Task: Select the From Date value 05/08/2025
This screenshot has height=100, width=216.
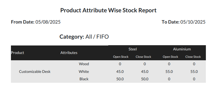Action: (x=48, y=22)
